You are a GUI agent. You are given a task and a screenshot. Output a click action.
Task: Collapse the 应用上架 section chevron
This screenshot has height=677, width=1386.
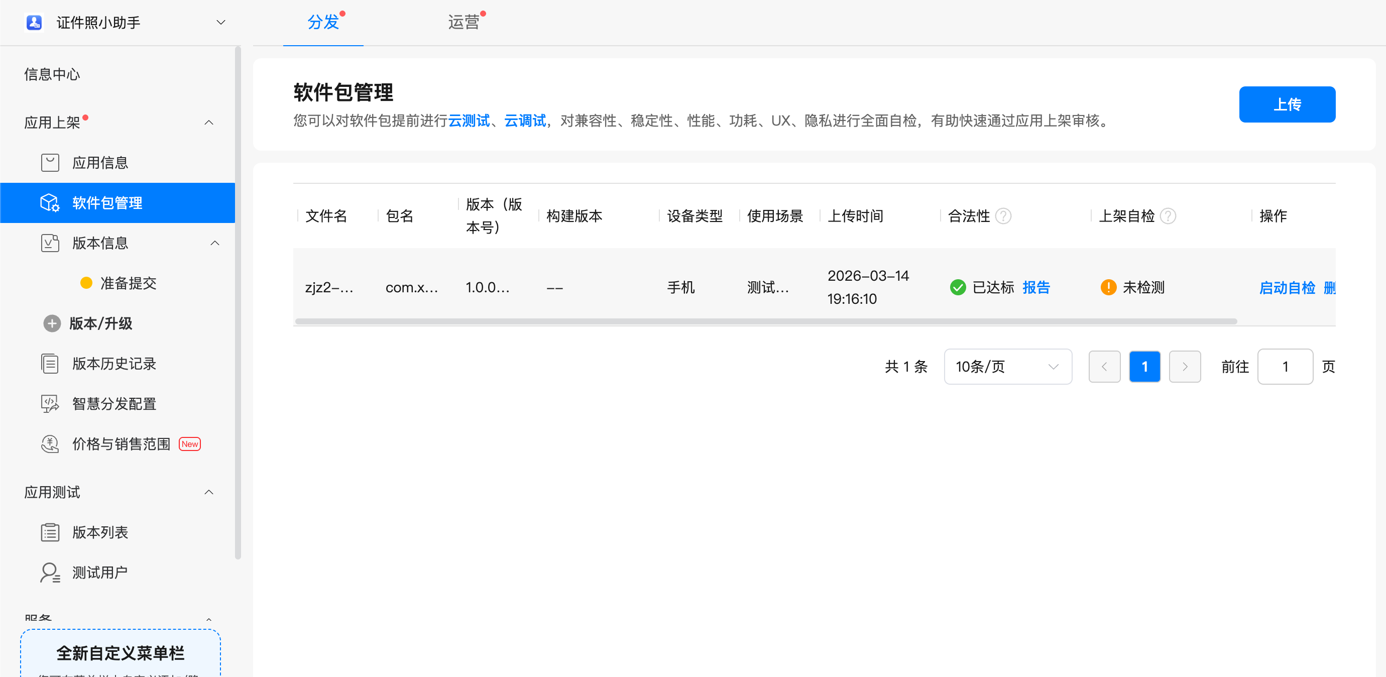209,123
